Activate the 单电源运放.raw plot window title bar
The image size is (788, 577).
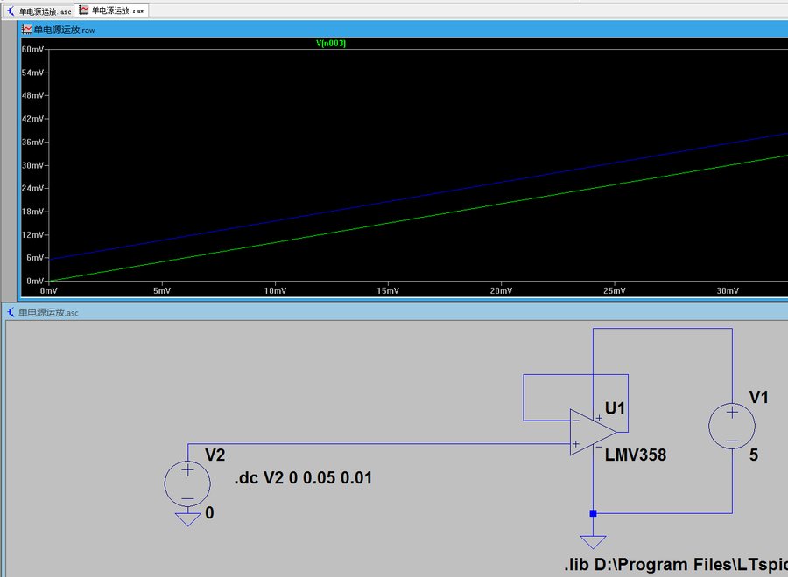(394, 30)
